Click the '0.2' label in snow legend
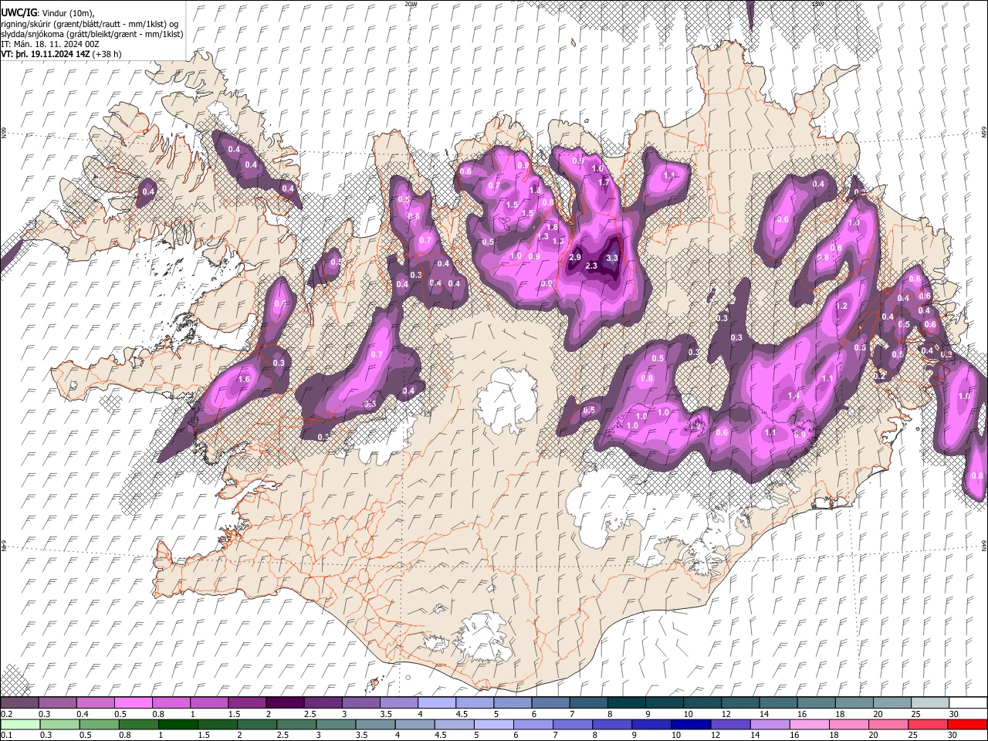The width and height of the screenshot is (988, 741). click(6, 714)
